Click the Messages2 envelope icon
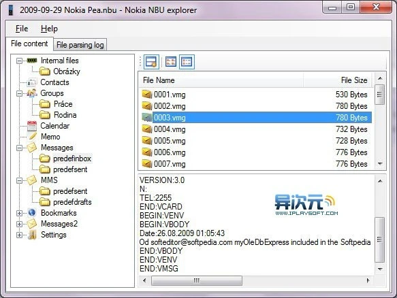397x298 pixels. [x=32, y=224]
